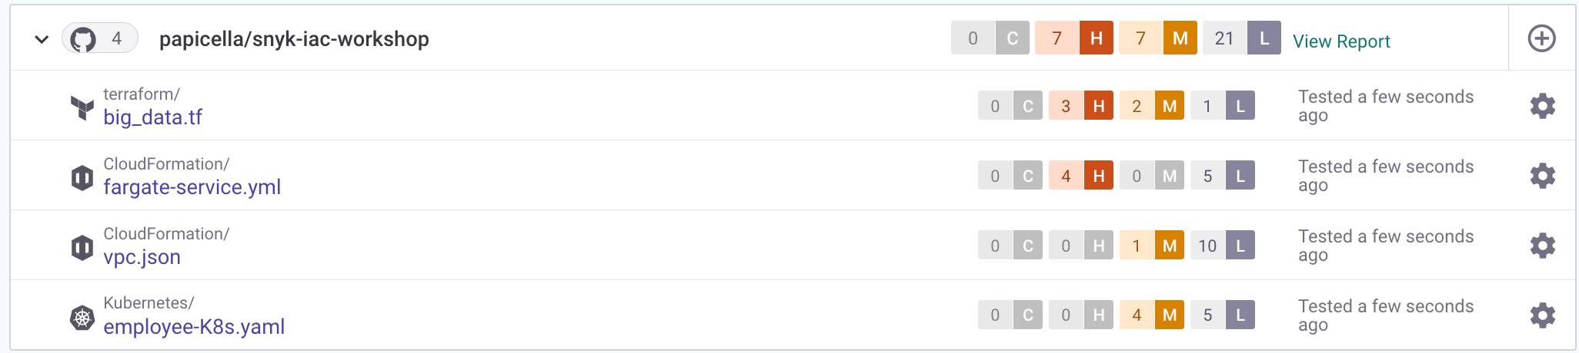
Task: Open settings gear for vpc.json
Action: (1542, 246)
